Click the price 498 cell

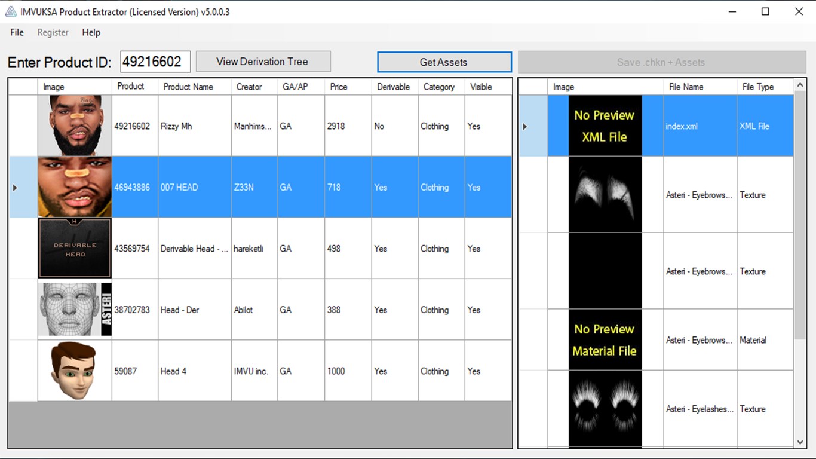[348, 249]
